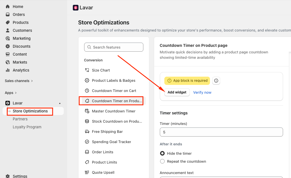Screen dimensions: 291x178
Task: Open Content in the sidebar
Action: tap(20, 54)
